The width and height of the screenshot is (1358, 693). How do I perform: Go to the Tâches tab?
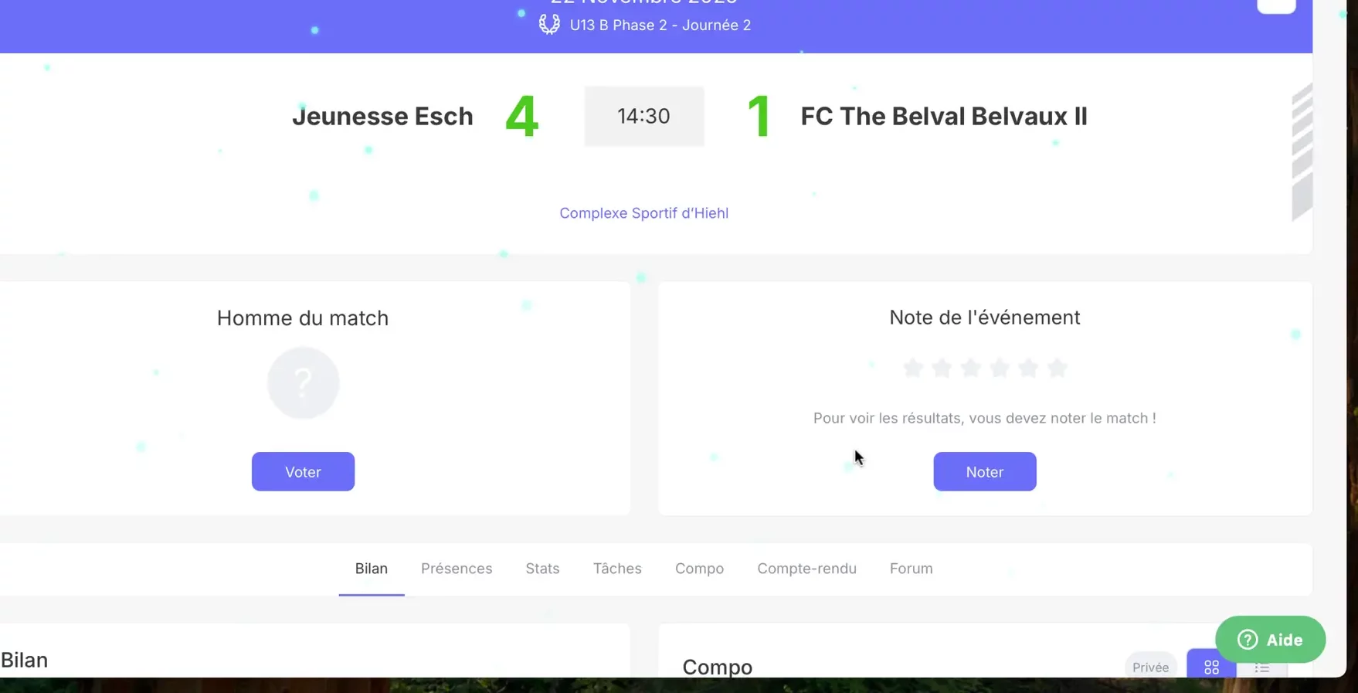(617, 569)
